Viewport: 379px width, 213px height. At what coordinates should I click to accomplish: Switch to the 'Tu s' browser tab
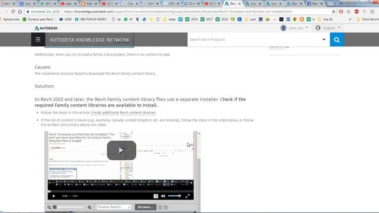tap(192, 4)
